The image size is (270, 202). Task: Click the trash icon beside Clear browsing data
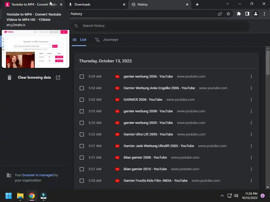click(9, 78)
